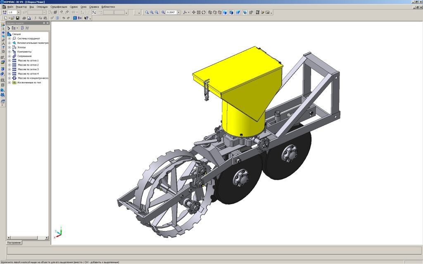Toggle perspective projection view

[x=238, y=12]
